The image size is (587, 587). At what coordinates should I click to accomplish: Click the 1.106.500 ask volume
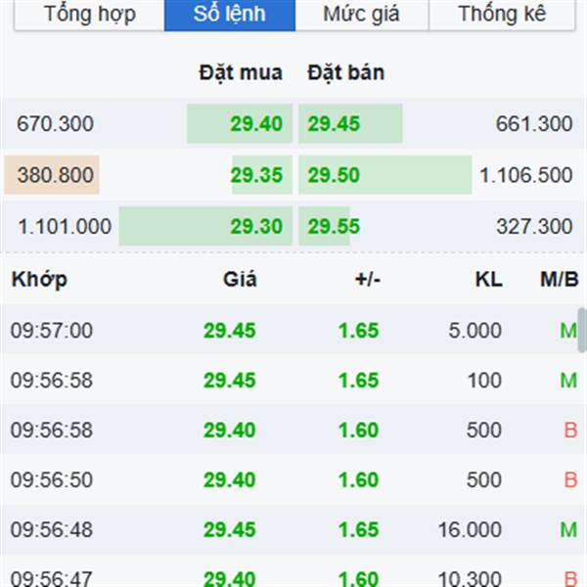(526, 175)
